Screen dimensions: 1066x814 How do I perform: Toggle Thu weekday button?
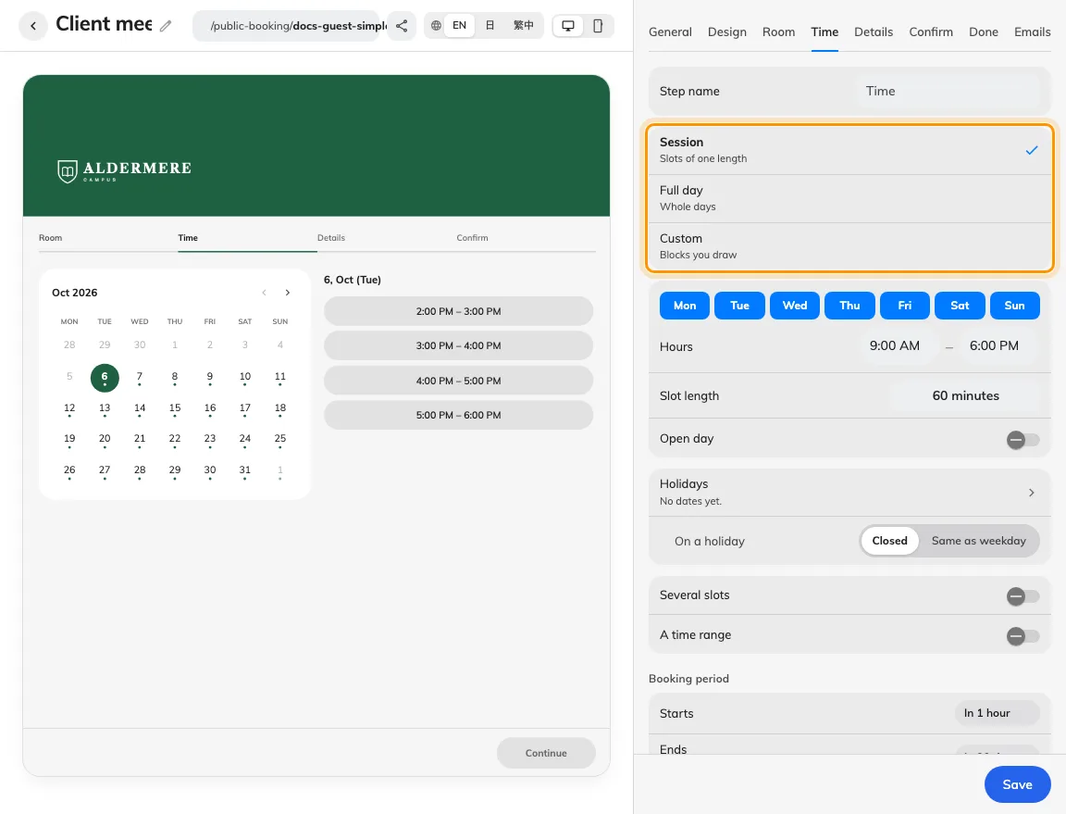click(849, 306)
